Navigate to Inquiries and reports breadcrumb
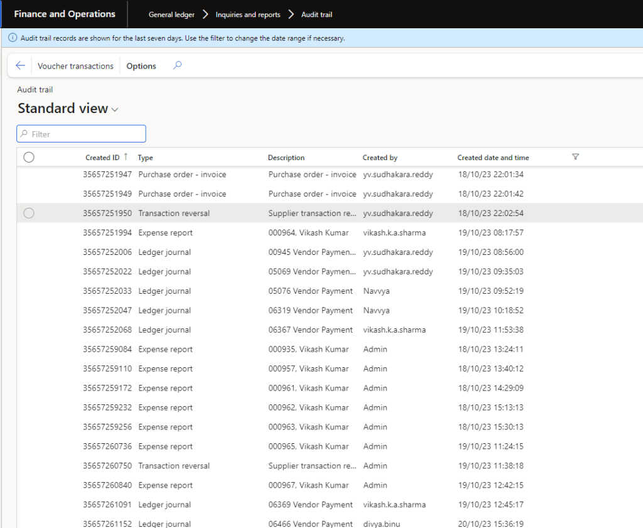 [248, 14]
